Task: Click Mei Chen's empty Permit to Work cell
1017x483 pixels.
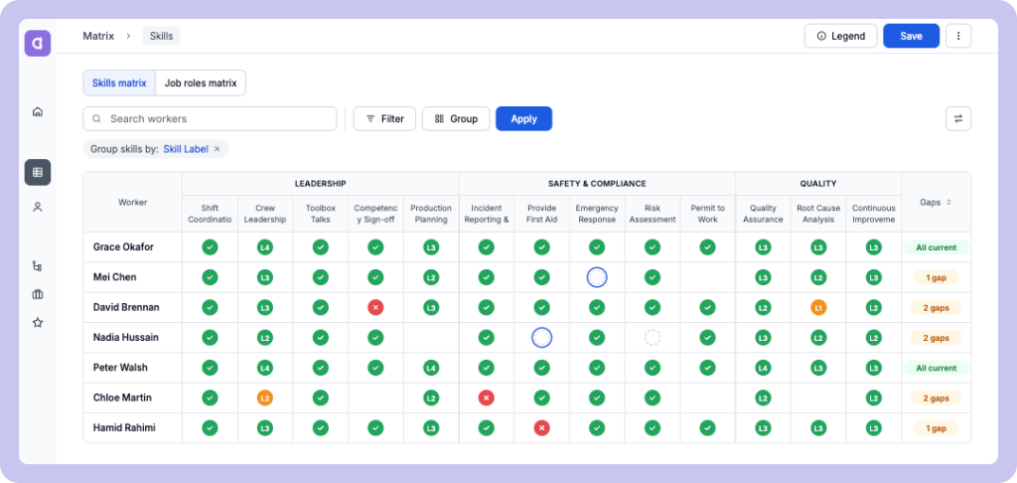Action: [x=707, y=277]
